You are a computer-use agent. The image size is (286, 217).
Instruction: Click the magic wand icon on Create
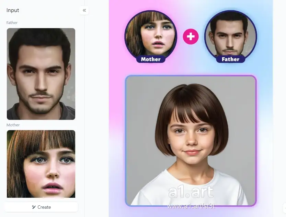coord(34,207)
